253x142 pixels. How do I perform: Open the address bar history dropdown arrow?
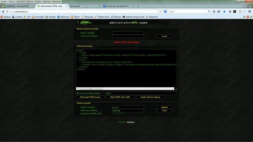tap(157, 11)
